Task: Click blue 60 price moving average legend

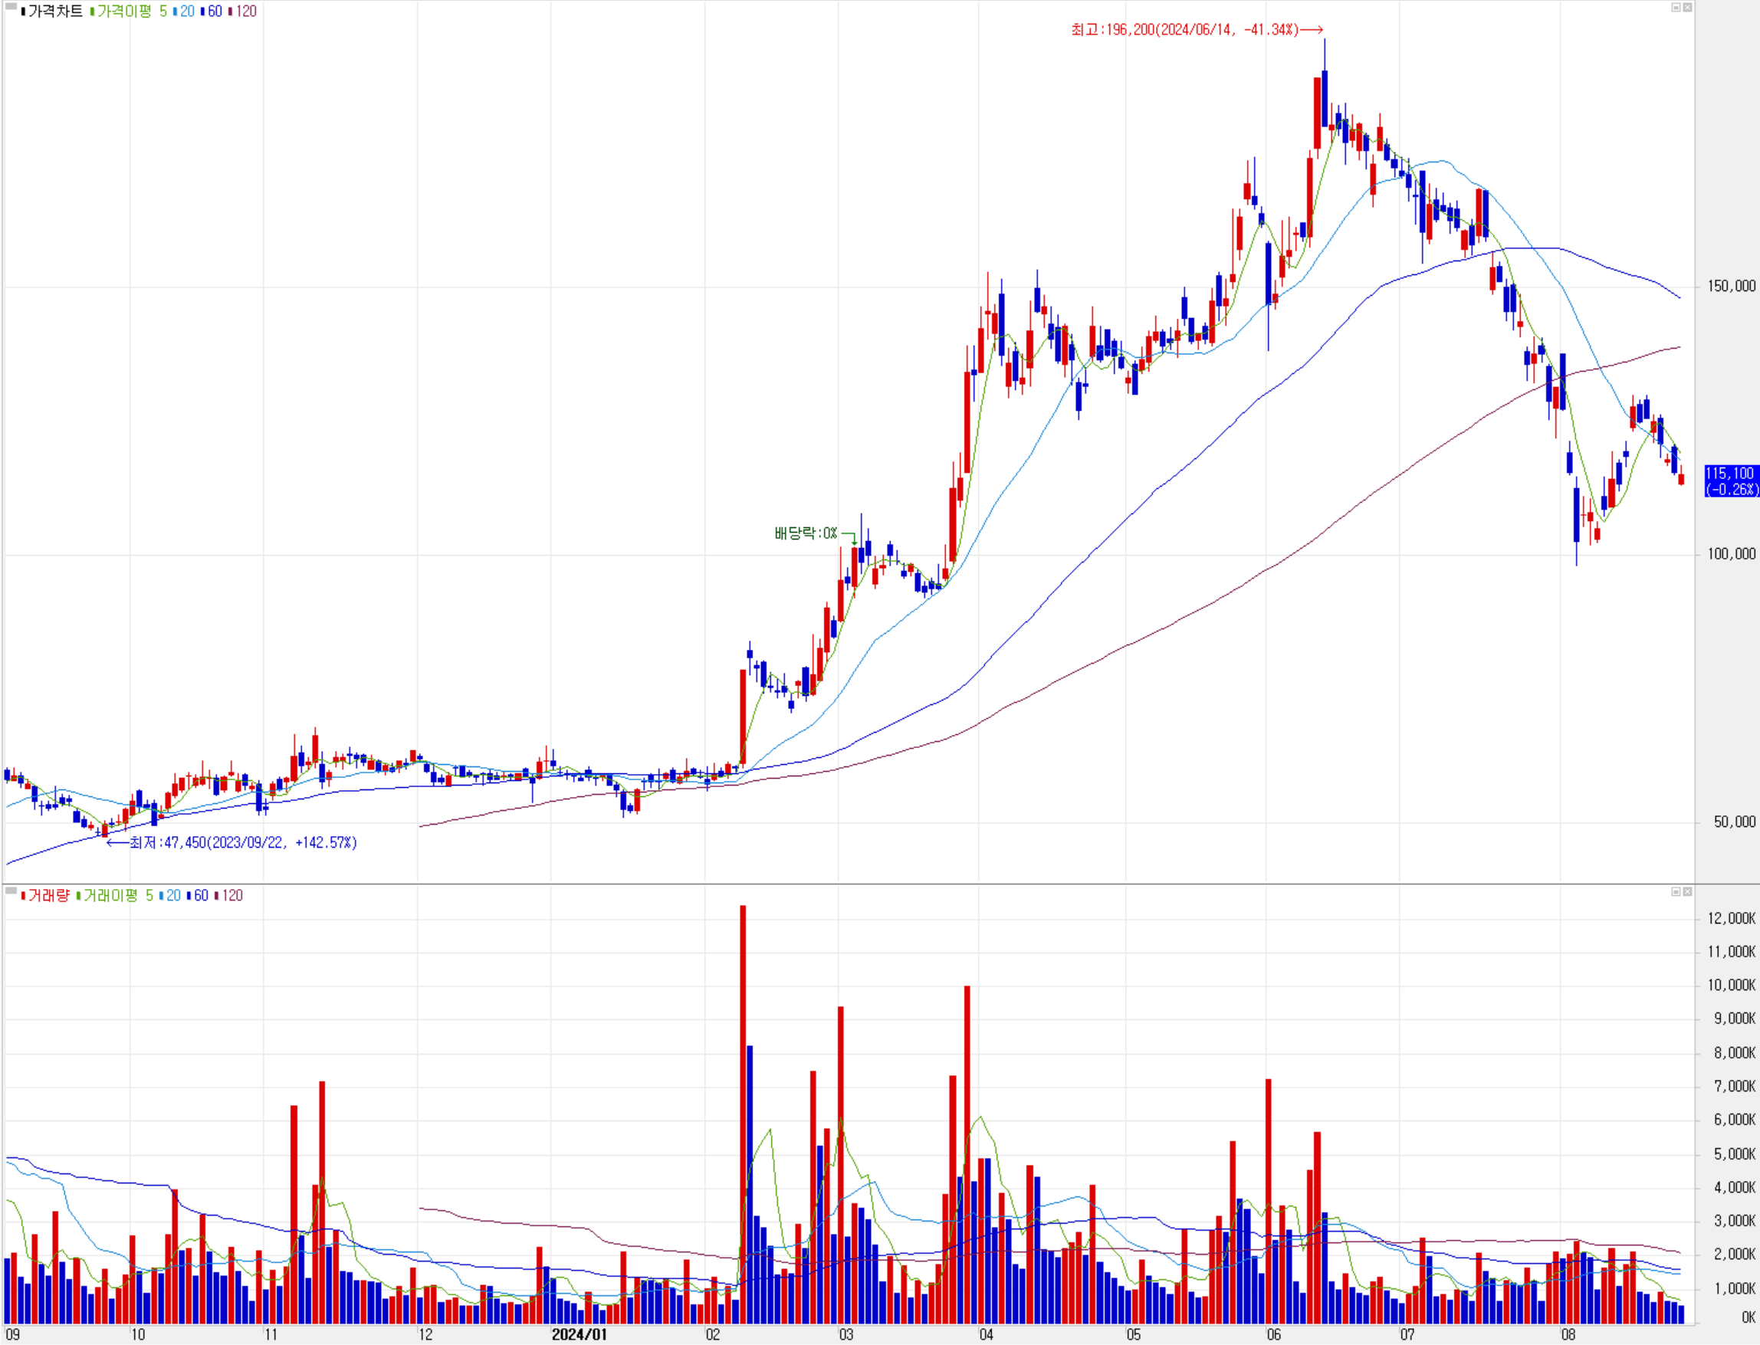Action: [x=214, y=11]
